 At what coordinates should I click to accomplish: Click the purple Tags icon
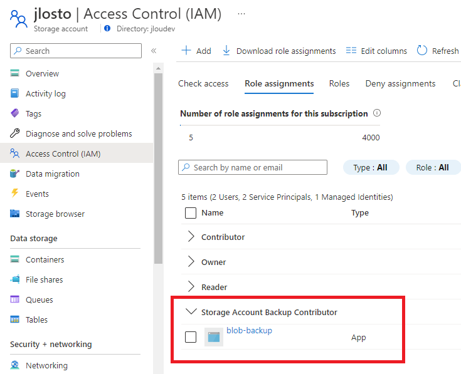(14, 113)
